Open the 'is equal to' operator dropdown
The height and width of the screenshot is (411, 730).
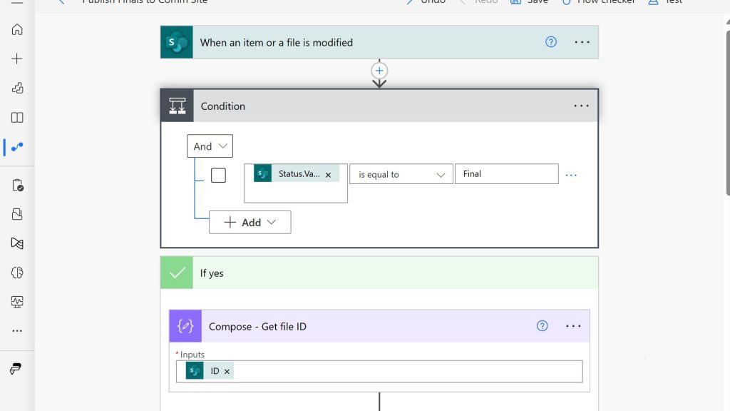[x=401, y=174]
